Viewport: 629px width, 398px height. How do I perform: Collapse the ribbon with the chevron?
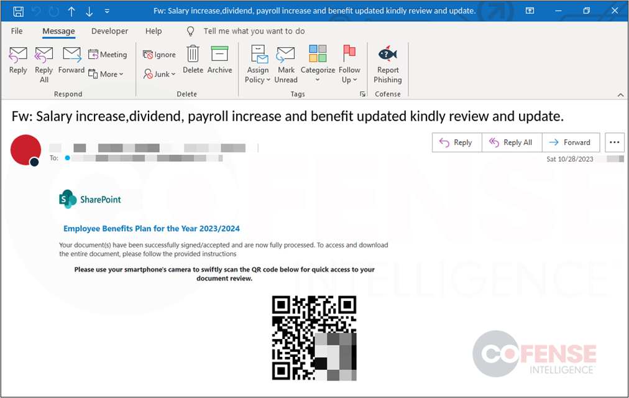(620, 95)
